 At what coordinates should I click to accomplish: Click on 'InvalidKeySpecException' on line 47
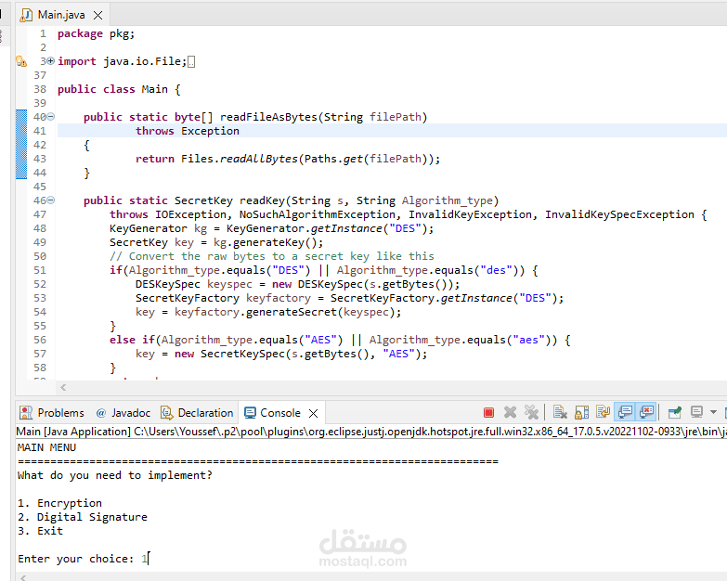[619, 214]
